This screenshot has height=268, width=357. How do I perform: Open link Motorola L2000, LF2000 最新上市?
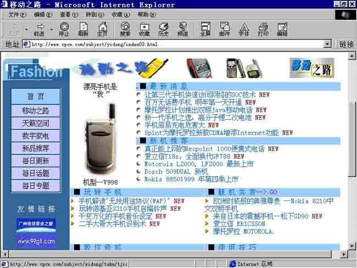pyautogui.click(x=199, y=164)
